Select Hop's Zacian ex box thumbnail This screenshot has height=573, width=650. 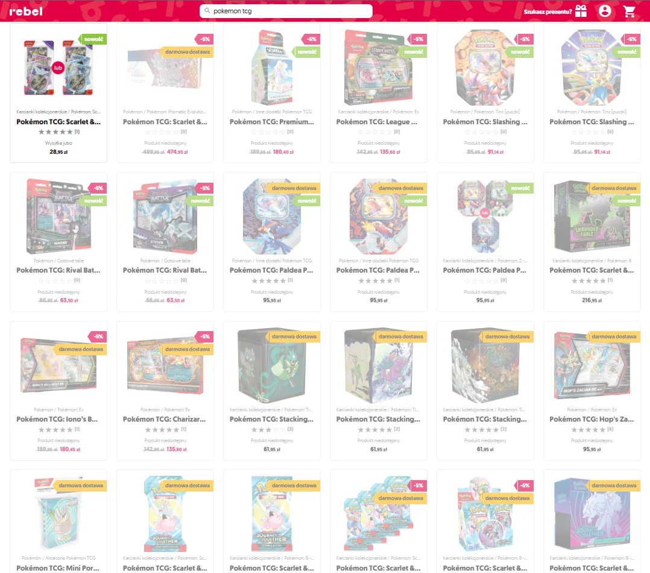(592, 366)
